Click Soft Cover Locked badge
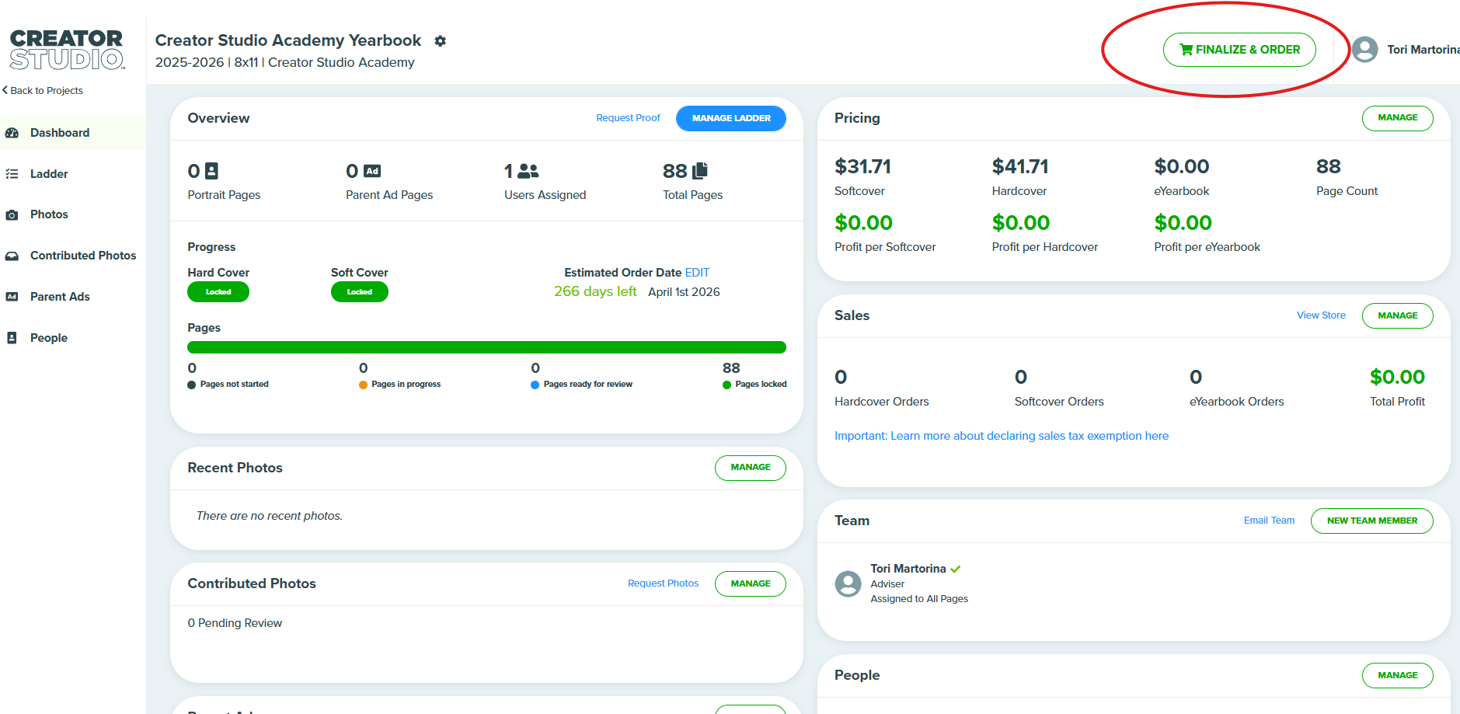Image resolution: width=1460 pixels, height=714 pixels. click(360, 292)
